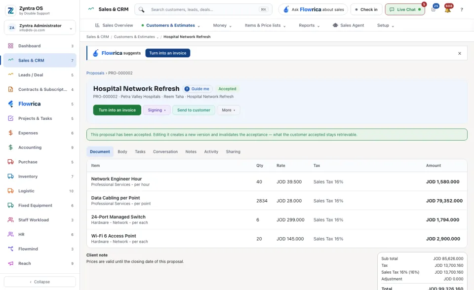The width and height of the screenshot is (474, 290).
Task: Click the green Turn into an invoice button
Action: 117,110
